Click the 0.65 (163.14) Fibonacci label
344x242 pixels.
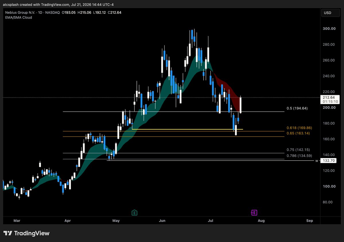click(x=298, y=133)
